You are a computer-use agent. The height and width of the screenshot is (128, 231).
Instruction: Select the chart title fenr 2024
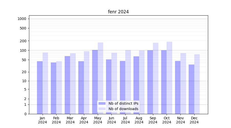118,12
